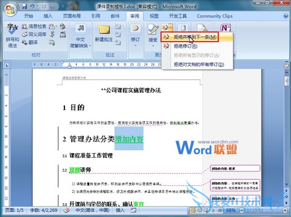Save the document from Quick Access toolbar

click(24, 6)
